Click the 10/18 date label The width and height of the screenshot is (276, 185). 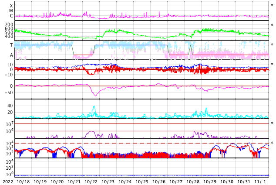click(x=23, y=182)
